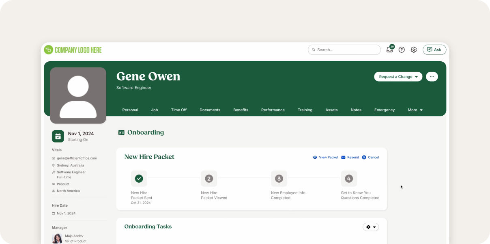Viewport: 490px width, 244px height.
Task: Open the three-dot more actions button
Action: click(x=432, y=77)
